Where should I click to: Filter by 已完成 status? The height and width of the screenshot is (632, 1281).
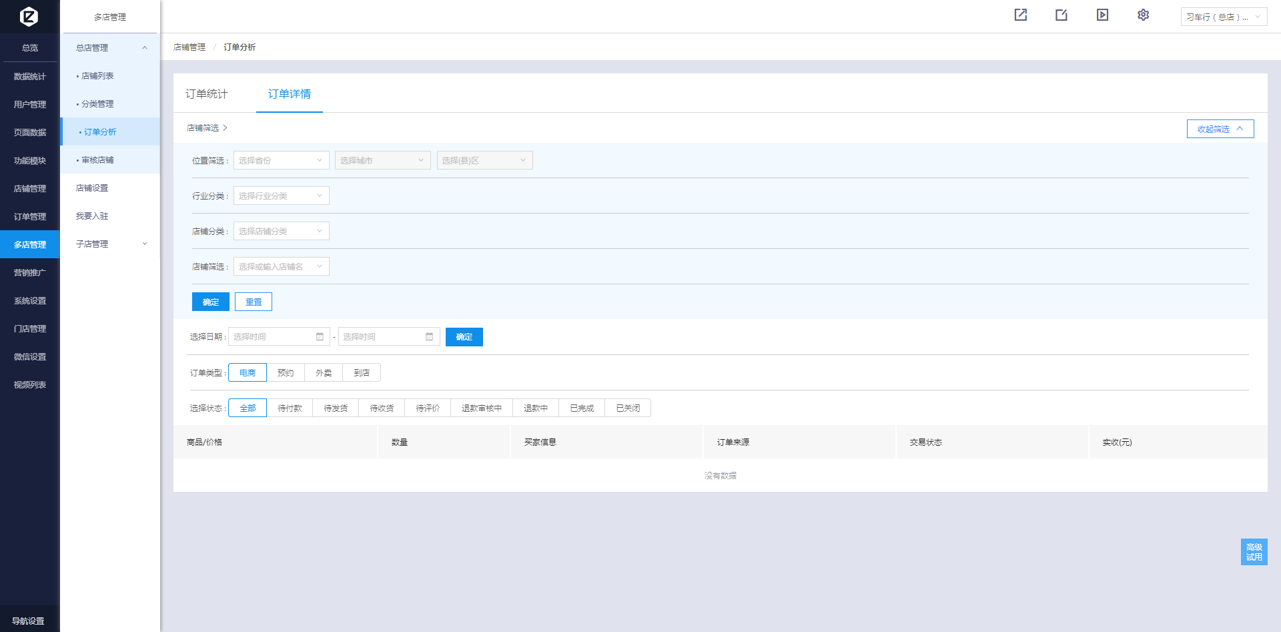click(x=582, y=408)
